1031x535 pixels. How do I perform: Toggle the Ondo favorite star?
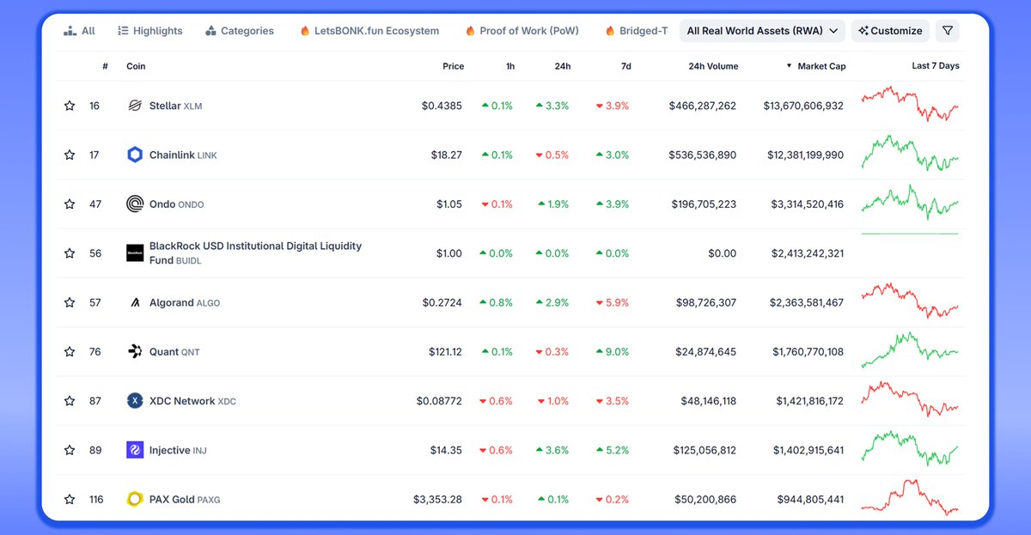pyautogui.click(x=70, y=204)
